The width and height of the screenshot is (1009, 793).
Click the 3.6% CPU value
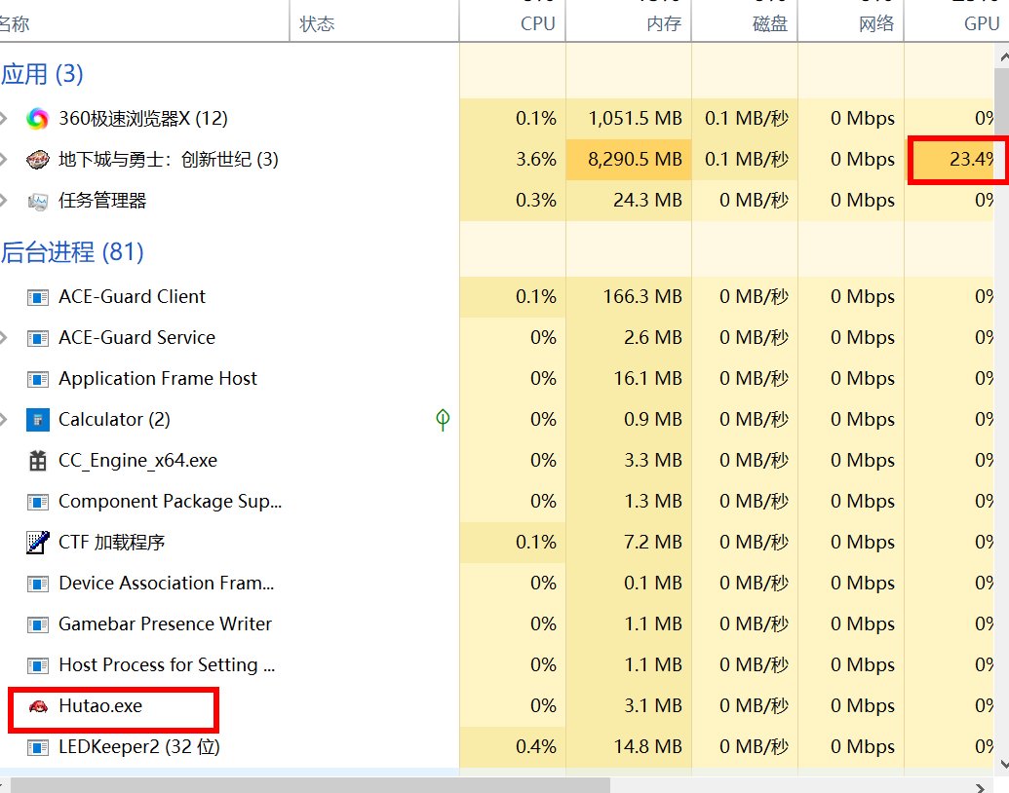[x=535, y=160]
